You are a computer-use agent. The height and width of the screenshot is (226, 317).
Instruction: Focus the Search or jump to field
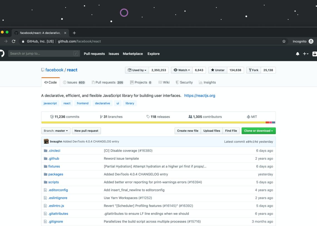coord(42,54)
